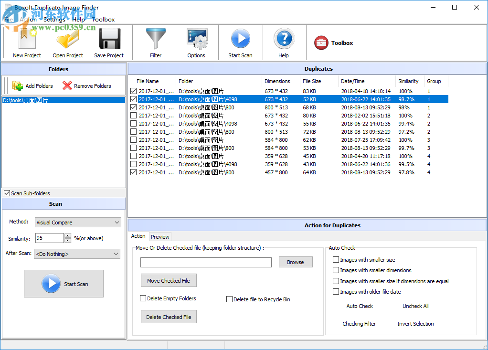
Task: Toggle Scan Sub-folders option
Action: [x=7, y=193]
